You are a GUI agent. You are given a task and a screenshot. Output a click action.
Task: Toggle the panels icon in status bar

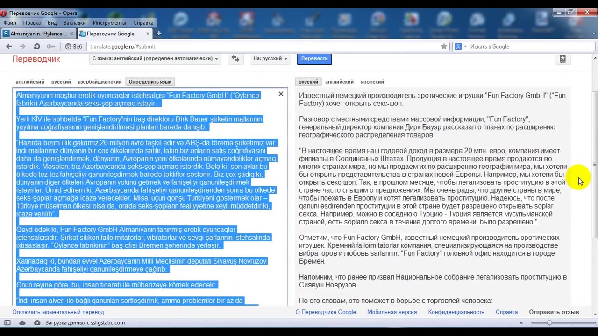pyautogui.click(x=7, y=322)
